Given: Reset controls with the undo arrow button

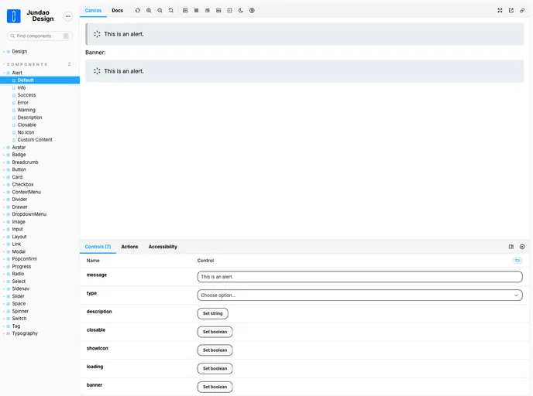Looking at the screenshot, I should coord(518,261).
